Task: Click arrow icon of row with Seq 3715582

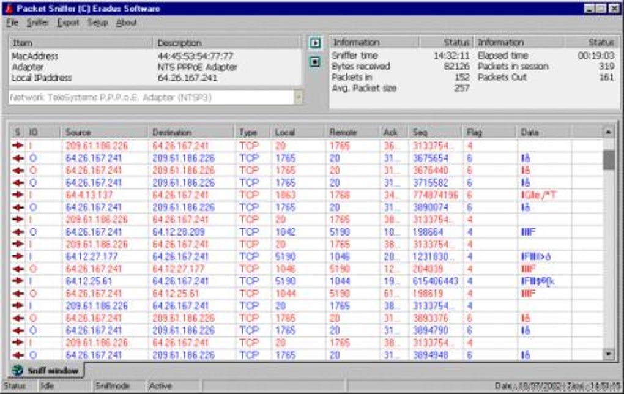Action: tap(18, 183)
